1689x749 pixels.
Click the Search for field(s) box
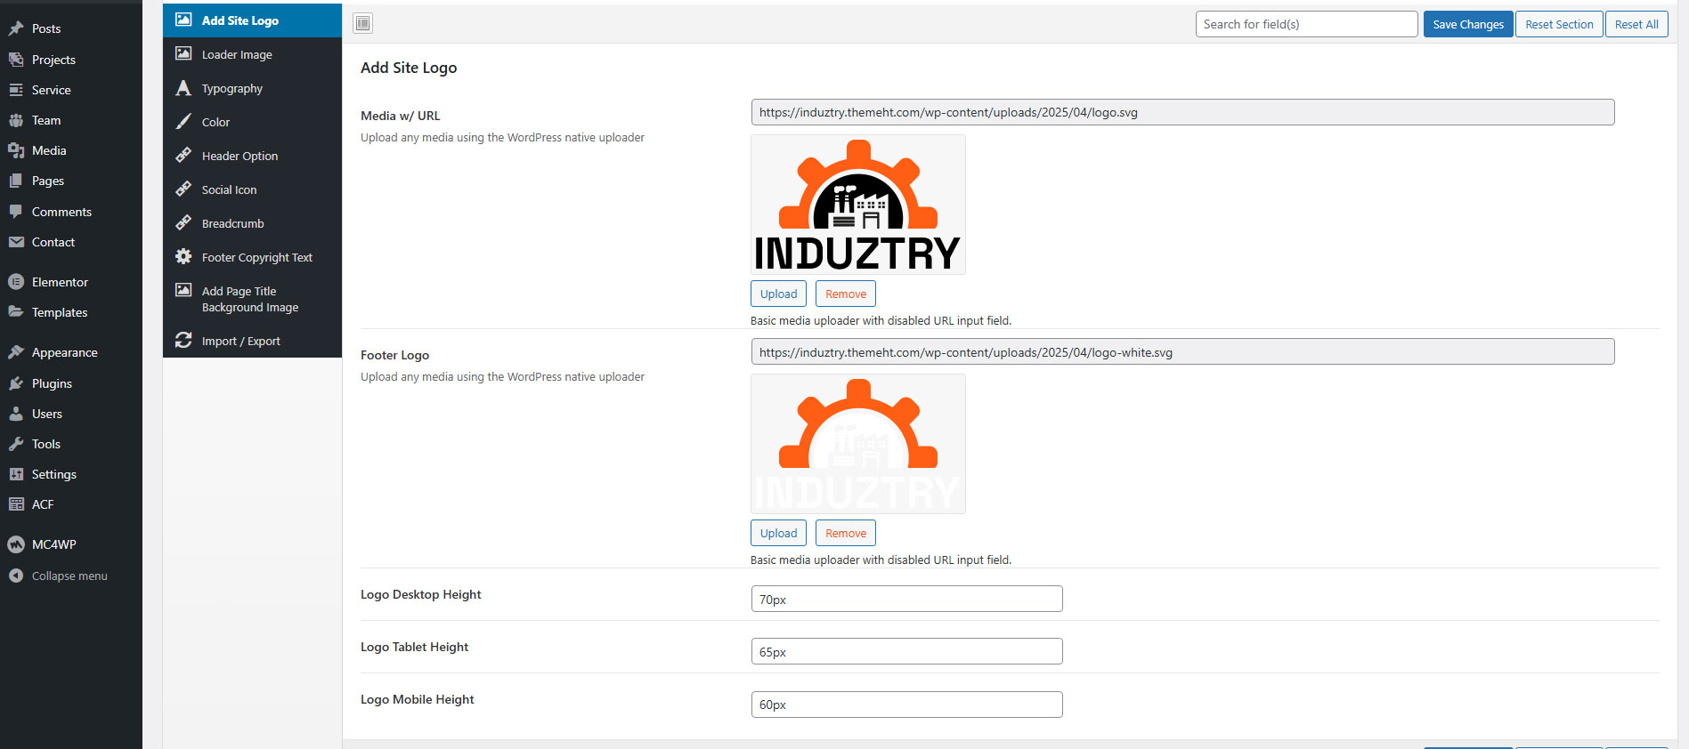pyautogui.click(x=1305, y=24)
